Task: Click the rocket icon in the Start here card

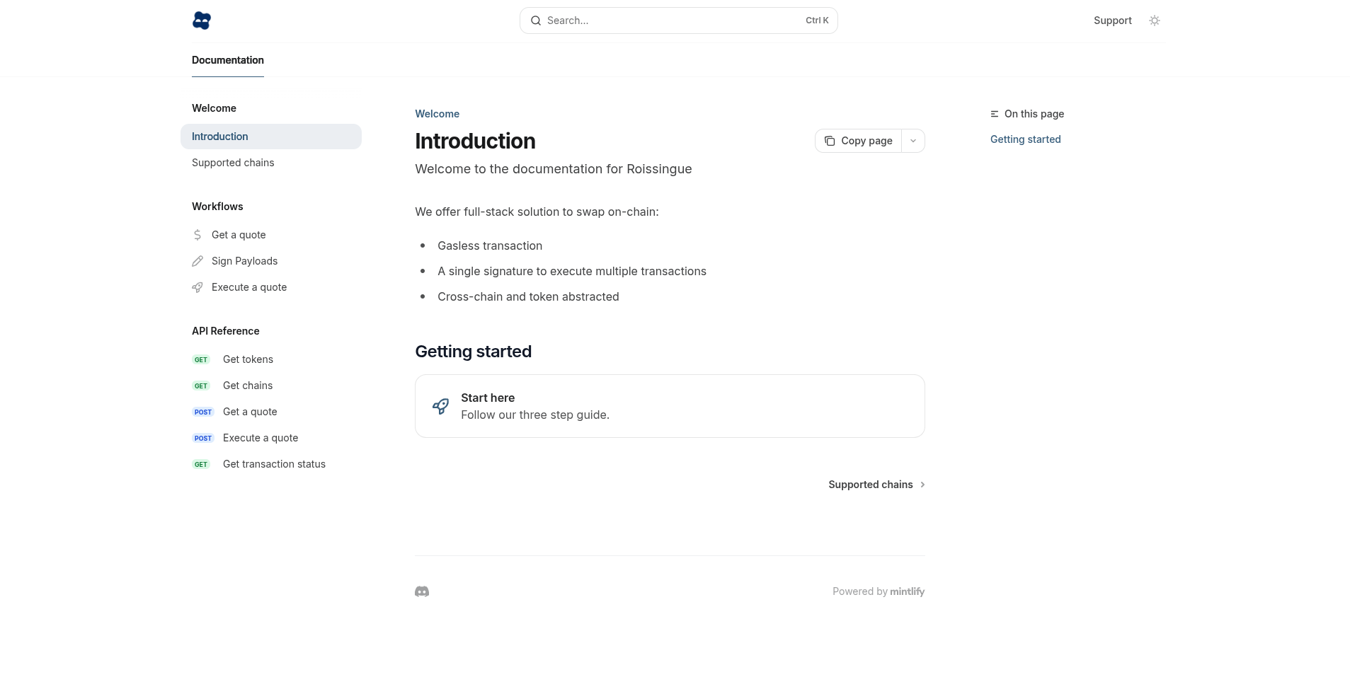Action: click(440, 406)
